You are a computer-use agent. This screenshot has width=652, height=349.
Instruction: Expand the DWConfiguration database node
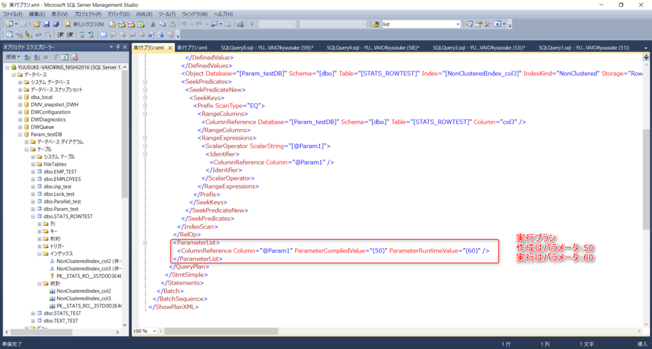pyautogui.click(x=20, y=112)
